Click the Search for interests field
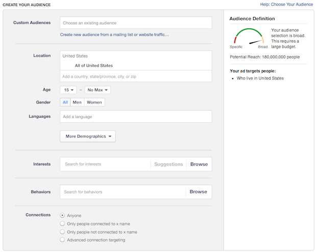Screen dimensions: 316x252 coord(105,164)
